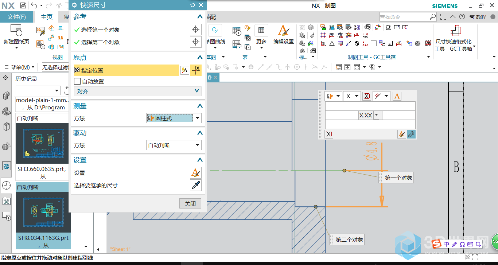Click the minimize ribbon caret icon
Image resolution: width=498 pixels, height=265 pixels.
[452, 17]
